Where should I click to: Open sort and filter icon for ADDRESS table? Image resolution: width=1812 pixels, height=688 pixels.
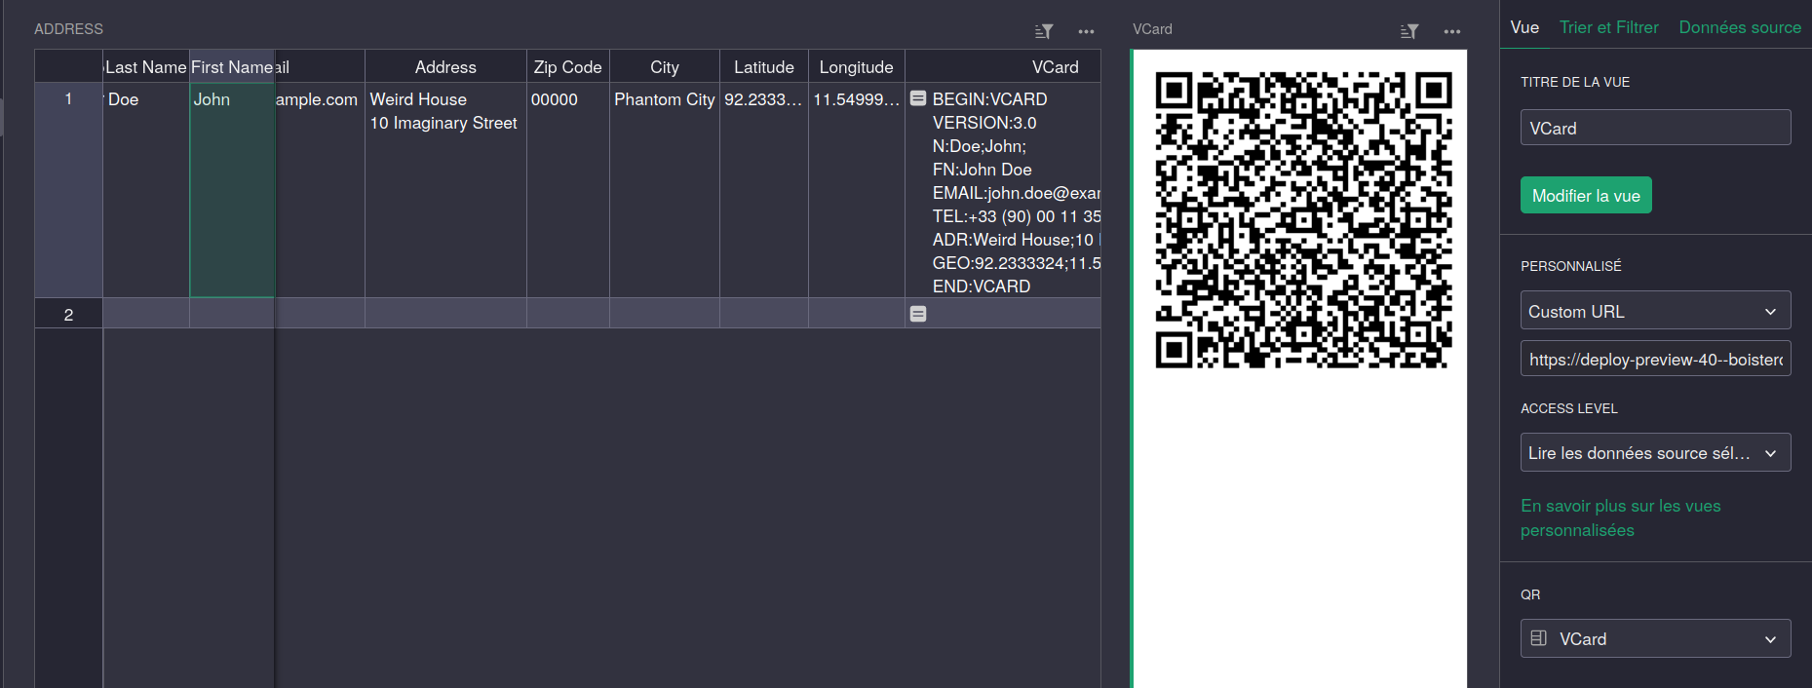click(x=1044, y=31)
